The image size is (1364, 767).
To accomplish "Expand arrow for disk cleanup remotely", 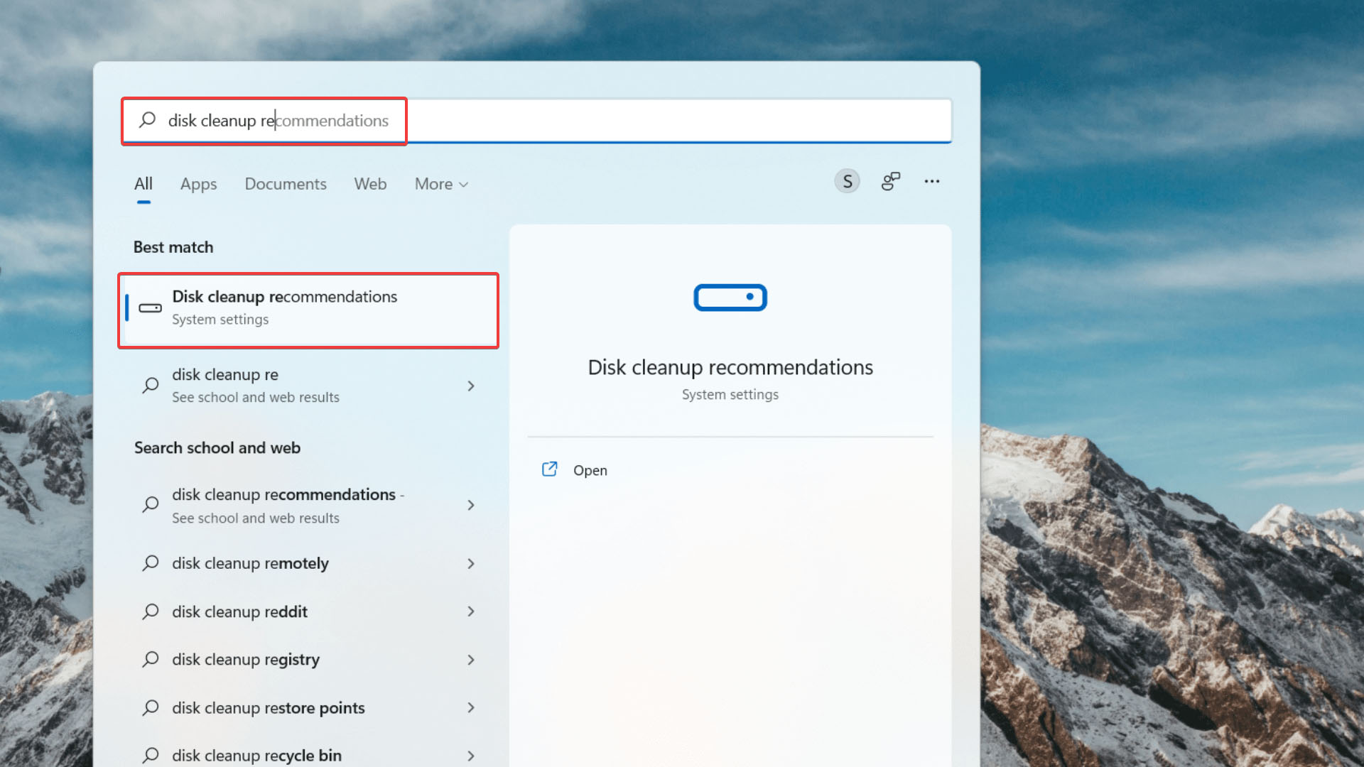I will tap(471, 564).
